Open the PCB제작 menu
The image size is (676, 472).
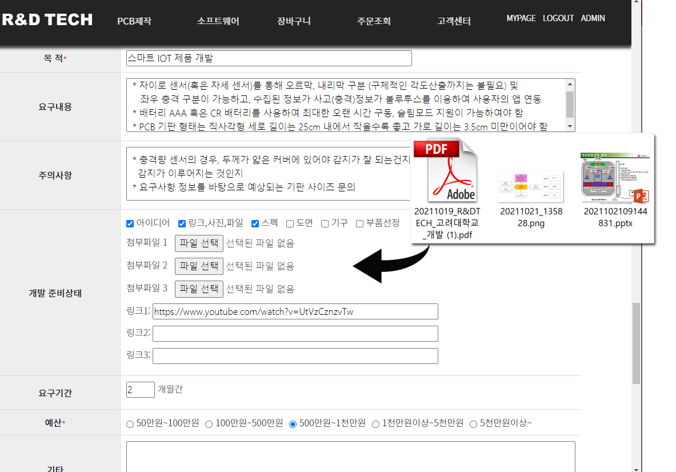[x=134, y=22]
